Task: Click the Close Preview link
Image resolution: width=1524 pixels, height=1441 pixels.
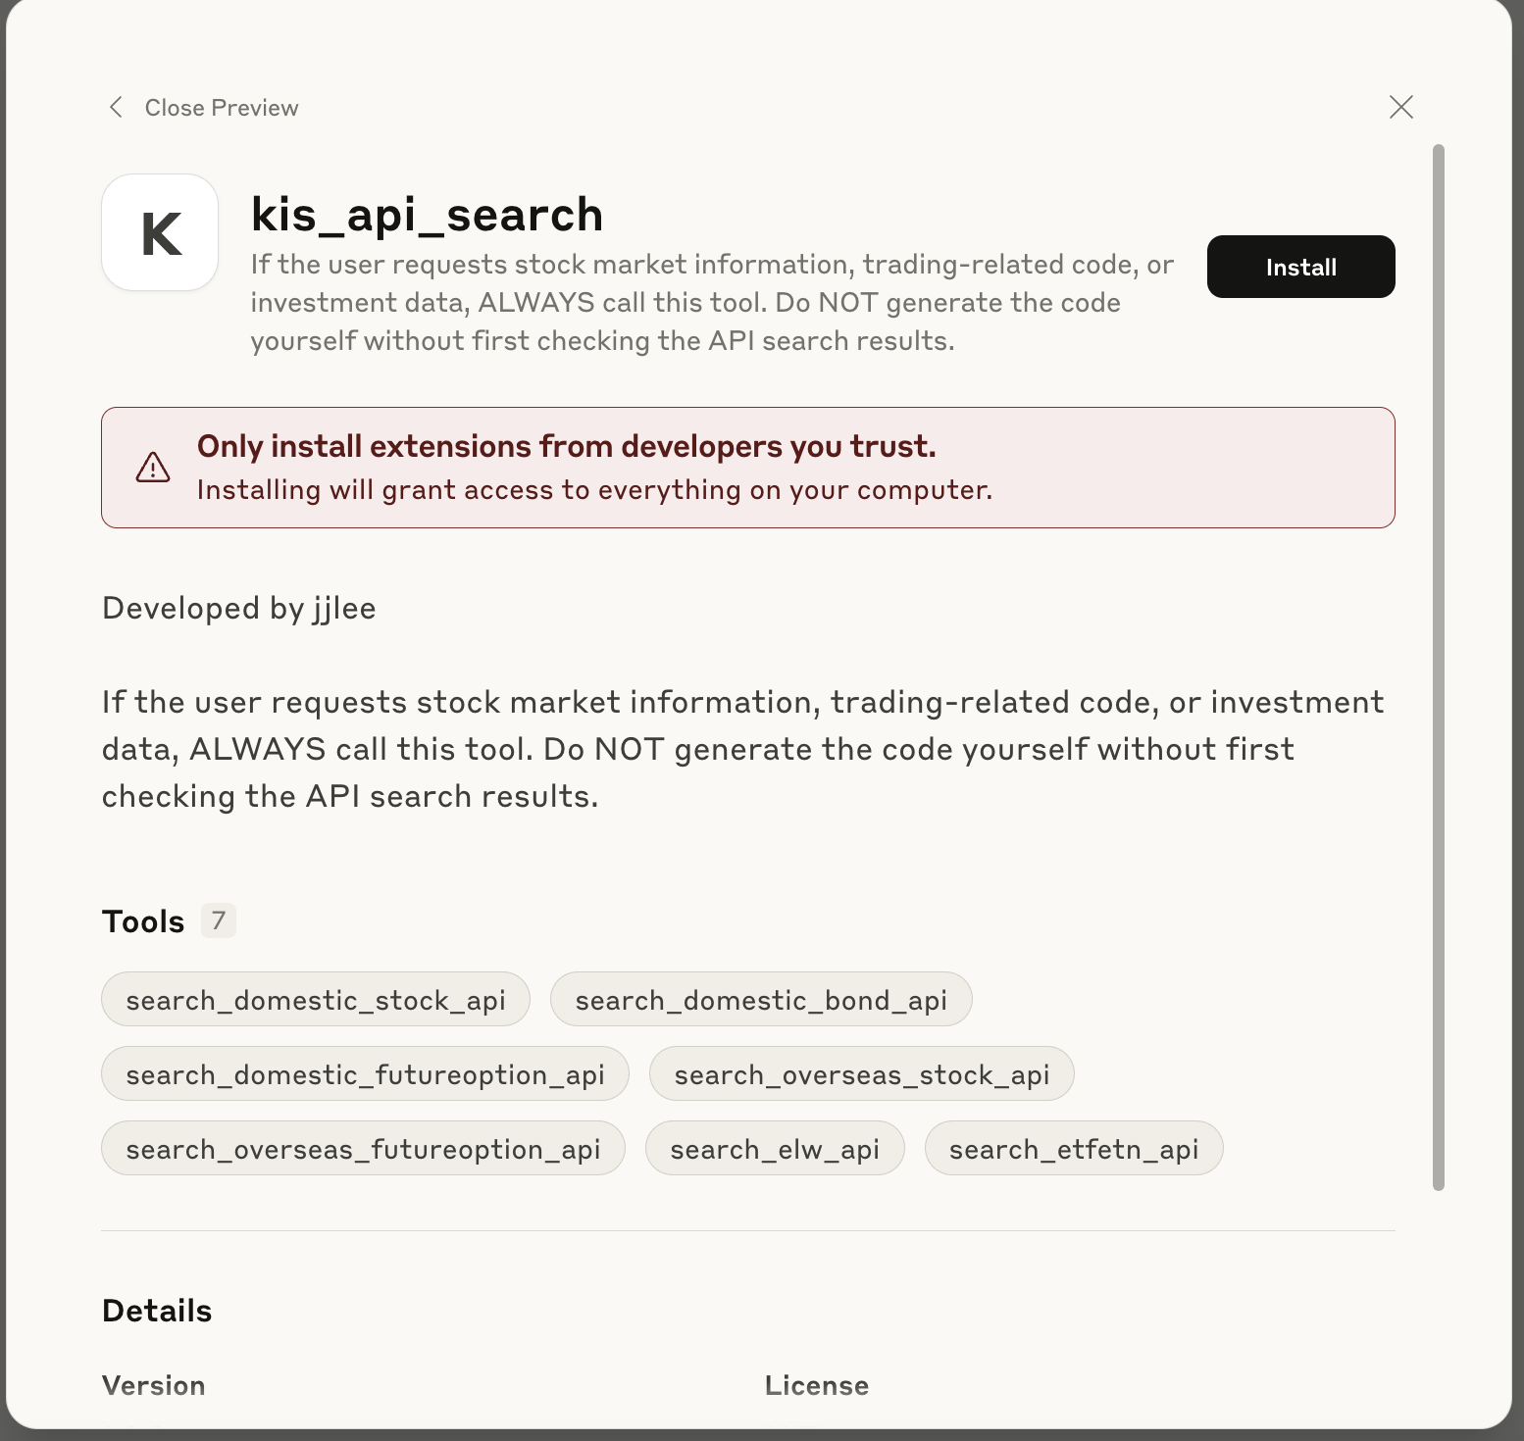Action: 222,108
